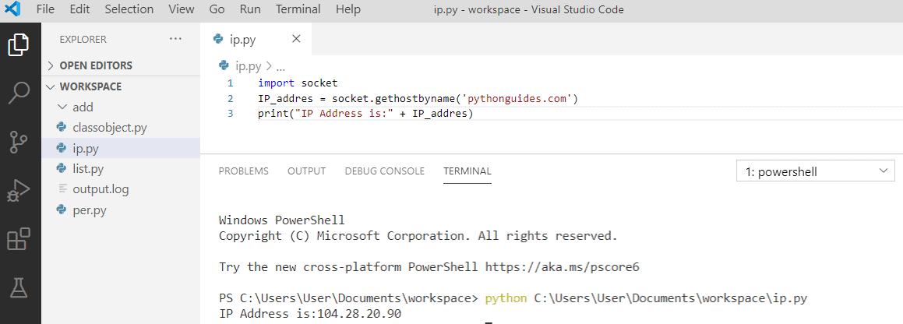The image size is (903, 324).
Task: Open the Go menu
Action: (x=217, y=9)
